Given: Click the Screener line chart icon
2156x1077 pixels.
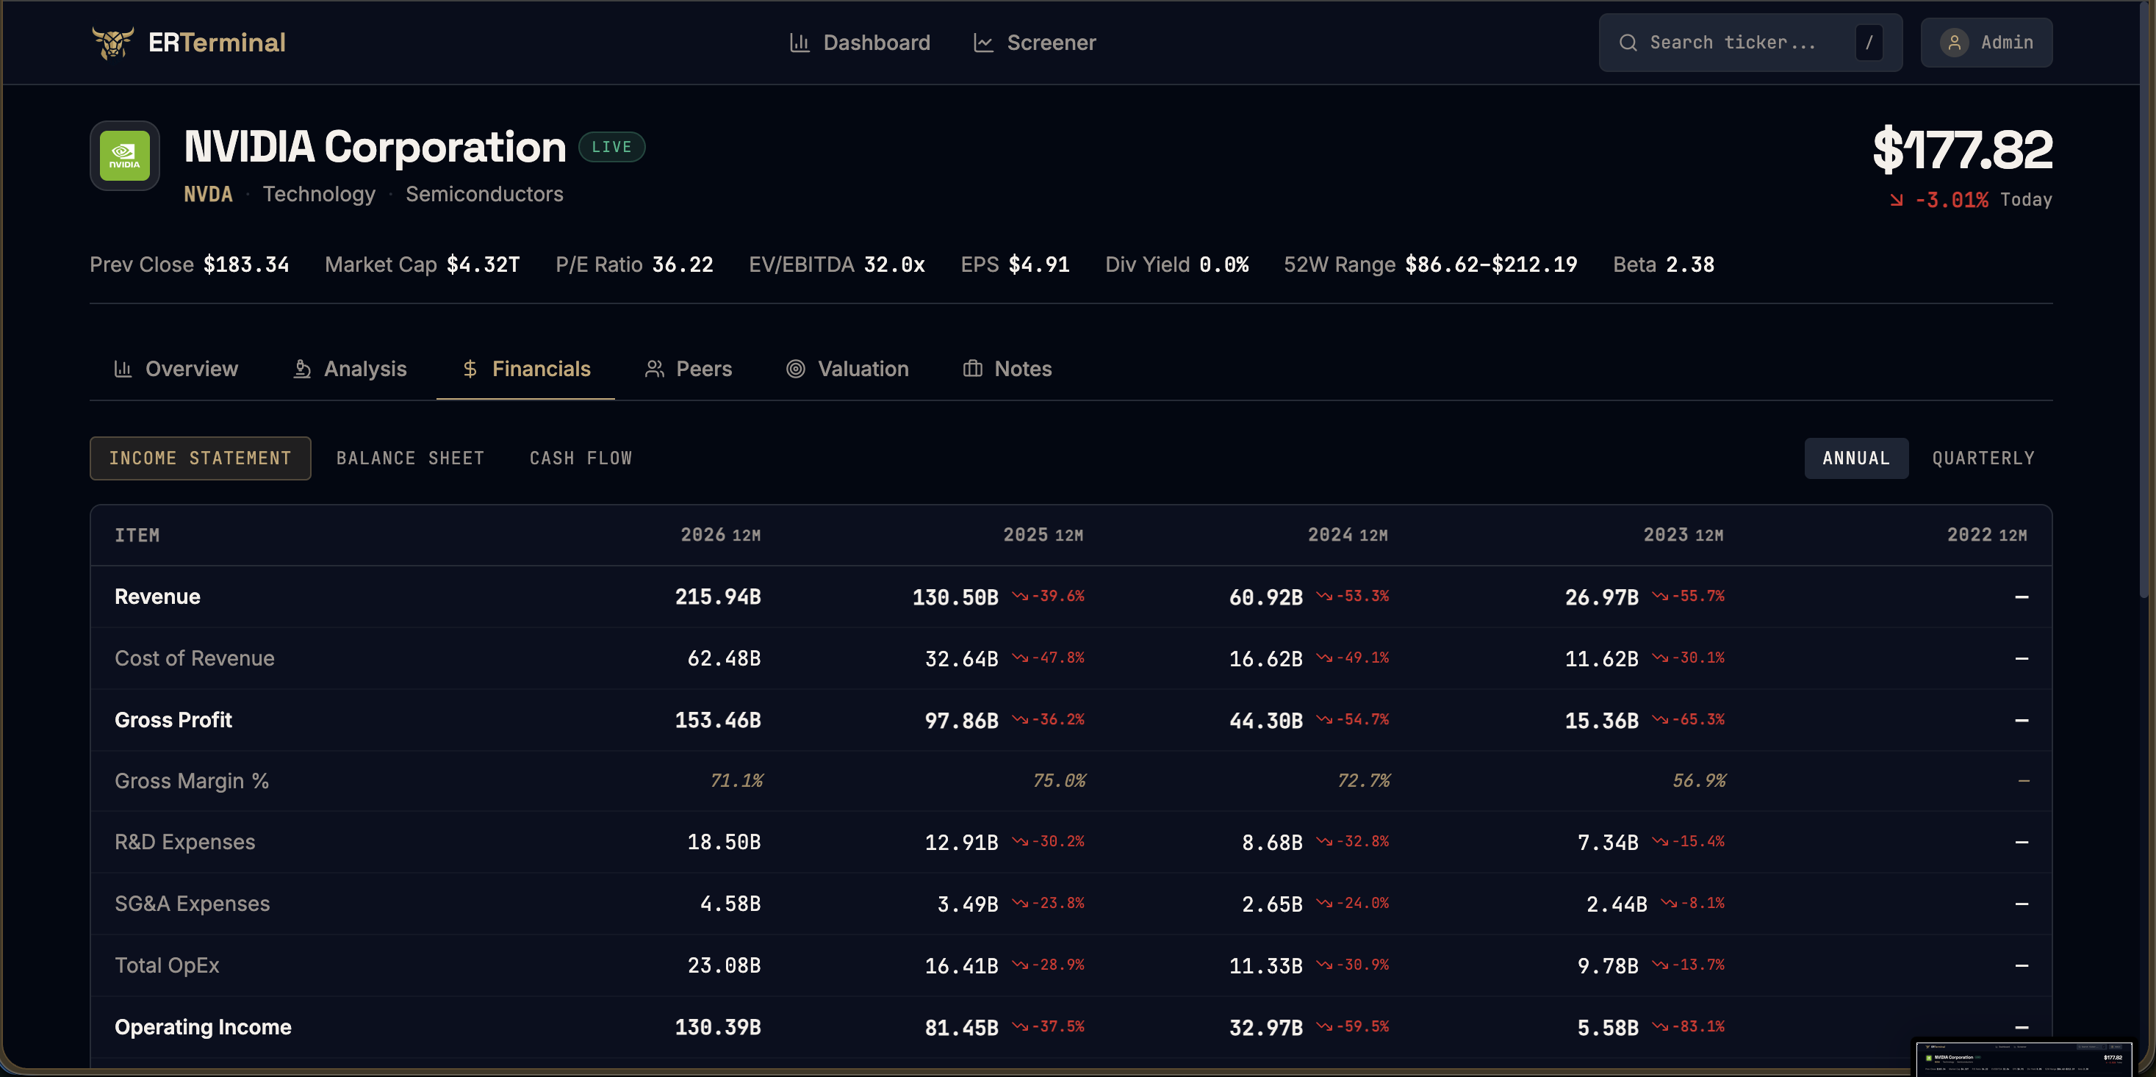Looking at the screenshot, I should (x=983, y=43).
